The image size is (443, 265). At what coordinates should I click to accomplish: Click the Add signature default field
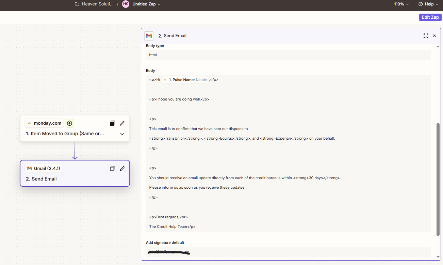pos(288,252)
